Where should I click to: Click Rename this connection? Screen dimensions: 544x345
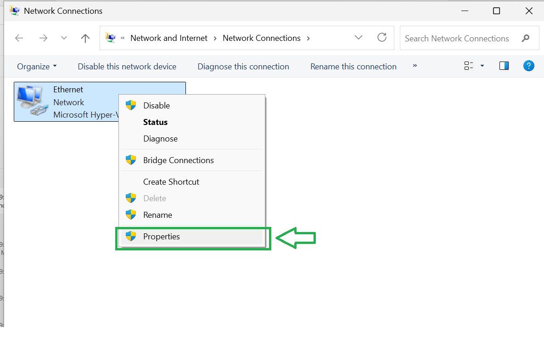[x=353, y=66]
